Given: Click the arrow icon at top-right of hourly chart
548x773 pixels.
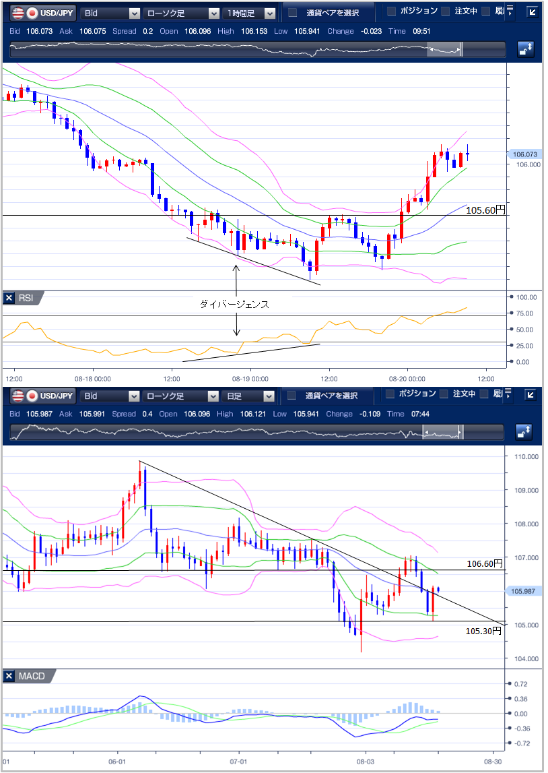Looking at the screenshot, I should [x=531, y=13].
